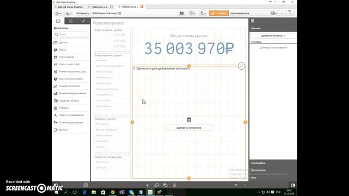Switch to the Хаб Qlik Sense Desktop tab

69,7
